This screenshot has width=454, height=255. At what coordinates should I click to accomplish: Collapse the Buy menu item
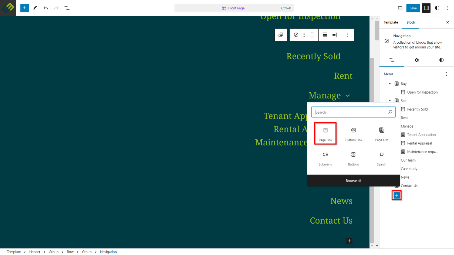[x=390, y=84]
